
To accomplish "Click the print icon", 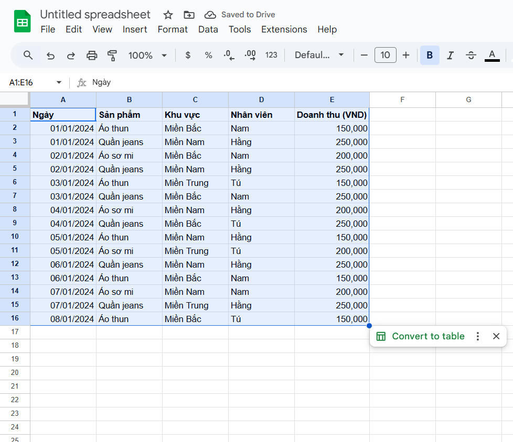I will click(92, 56).
